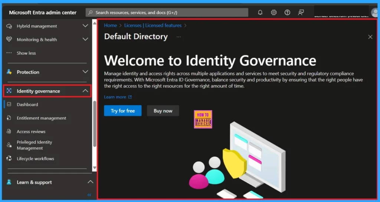
Task: Close the Default Directory pane
Action: pos(370,37)
